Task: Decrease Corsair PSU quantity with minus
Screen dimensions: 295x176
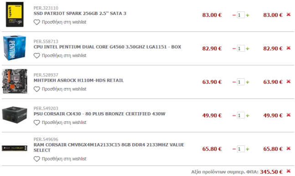Action: point(234,115)
